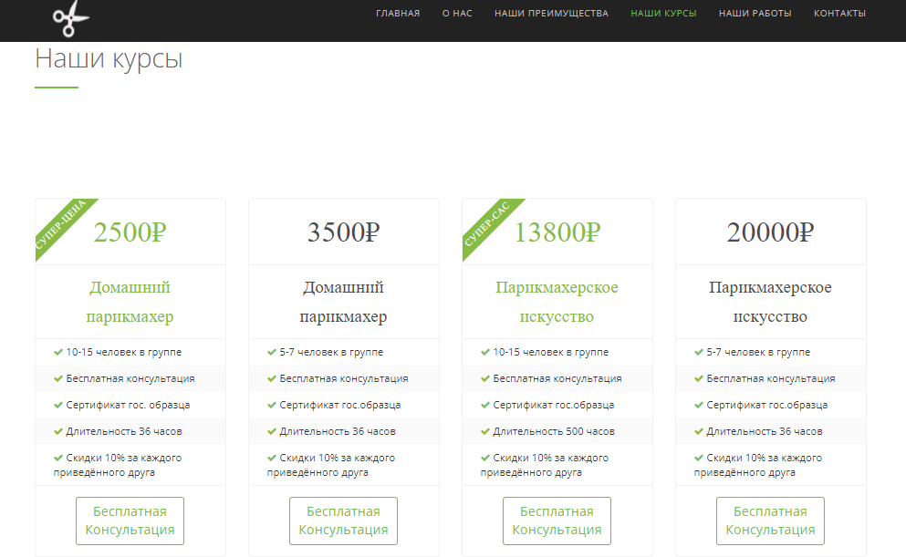The image size is (906, 557).
Task: Click checkmark beside Бесплатная консультация in 20000₽ card
Action: click(x=699, y=378)
